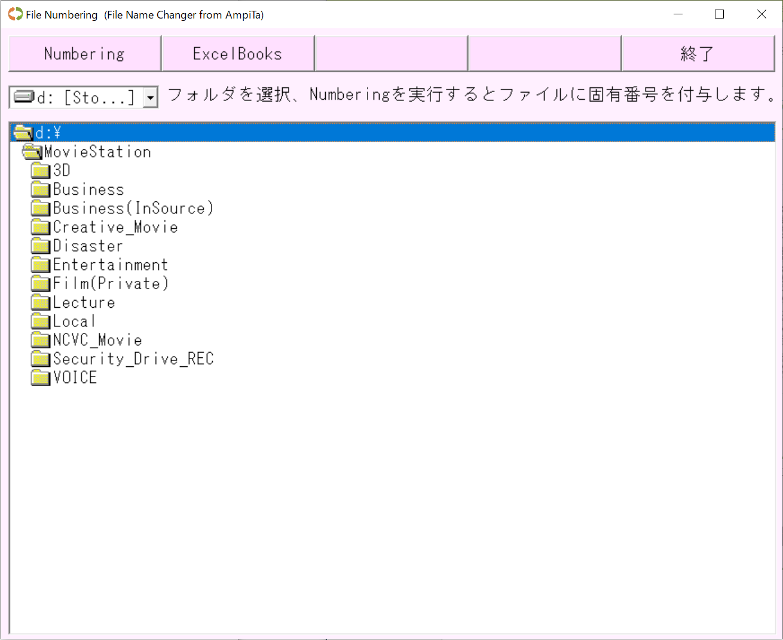Click the Numbering button
783x640 pixels.
click(x=85, y=54)
